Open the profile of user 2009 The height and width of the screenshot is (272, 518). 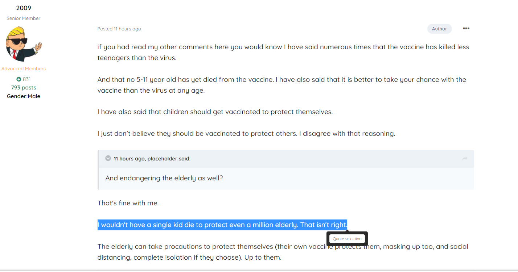pos(24,8)
